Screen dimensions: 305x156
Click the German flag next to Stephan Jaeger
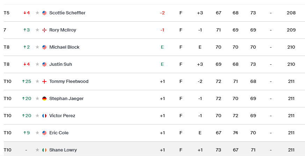[x=44, y=99]
